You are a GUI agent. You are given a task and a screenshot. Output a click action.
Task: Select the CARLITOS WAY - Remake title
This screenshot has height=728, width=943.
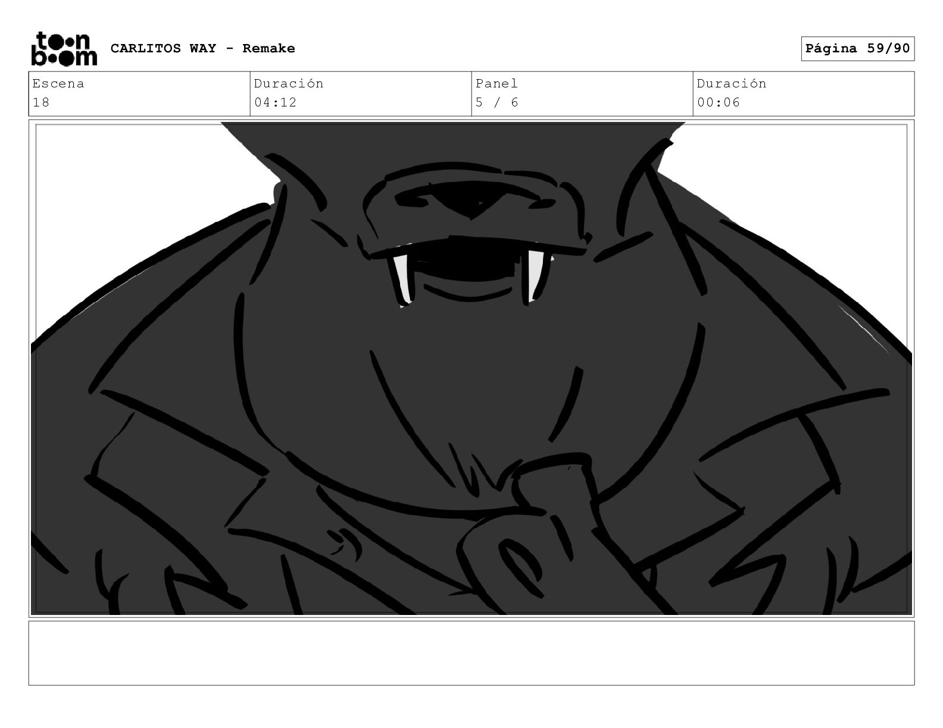click(x=203, y=48)
